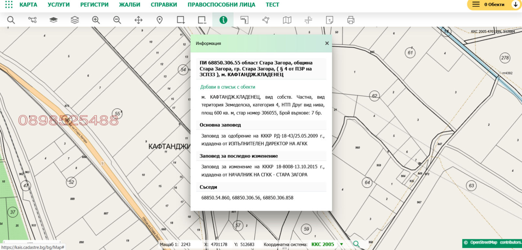Click the add-to-selection rectangle tool
This screenshot has height=250, width=522.
[x=181, y=20]
